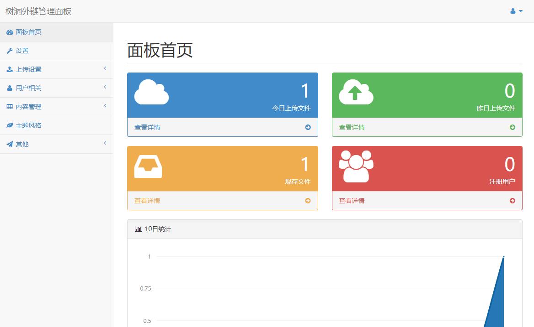
Task: Click the 0.5 axis label on the chart
Action: coord(147,321)
